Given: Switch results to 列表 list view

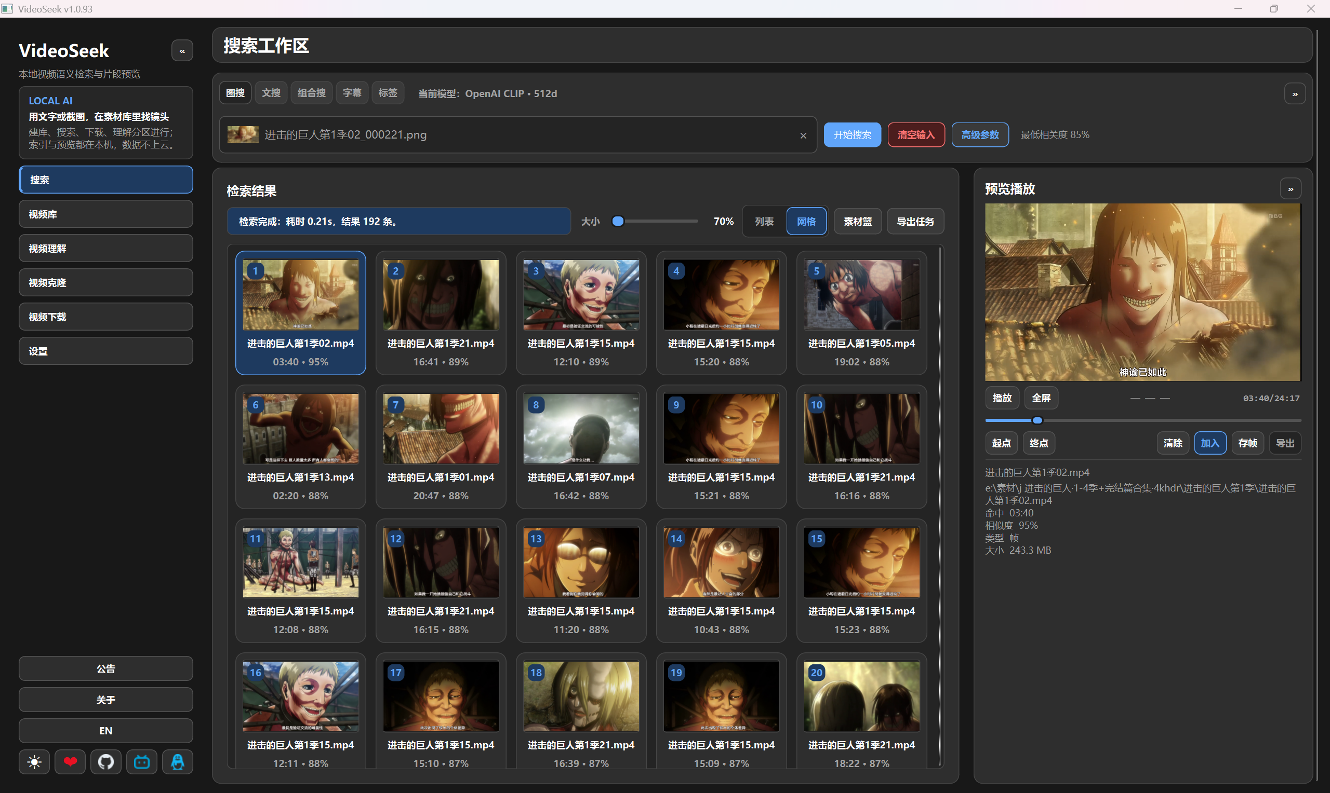Looking at the screenshot, I should (764, 221).
